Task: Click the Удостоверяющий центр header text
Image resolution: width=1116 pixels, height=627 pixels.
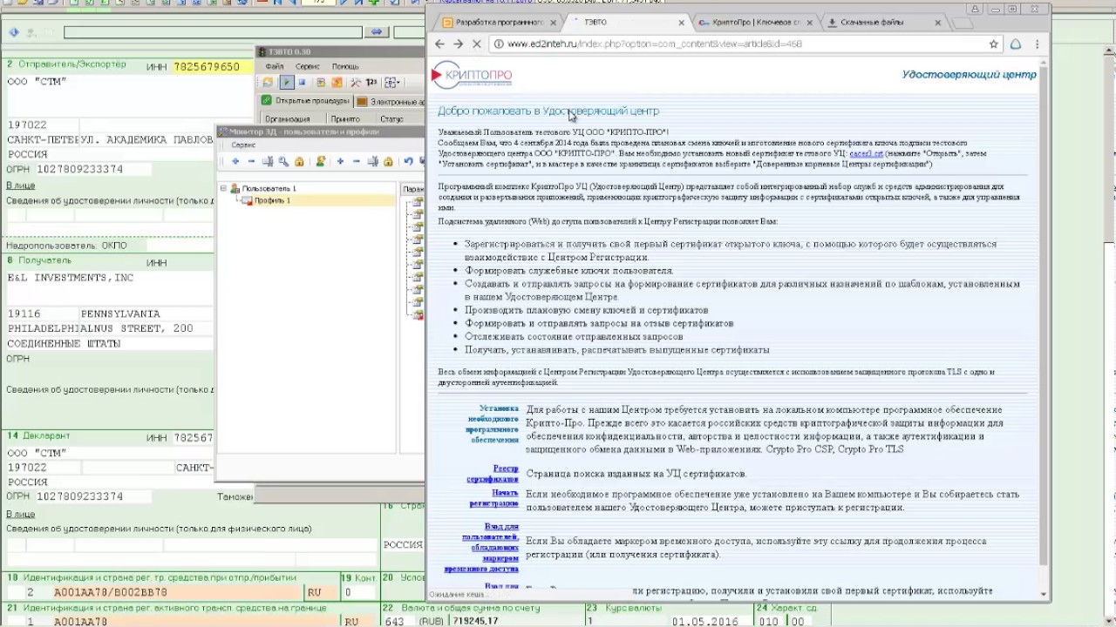Action: [x=969, y=75]
